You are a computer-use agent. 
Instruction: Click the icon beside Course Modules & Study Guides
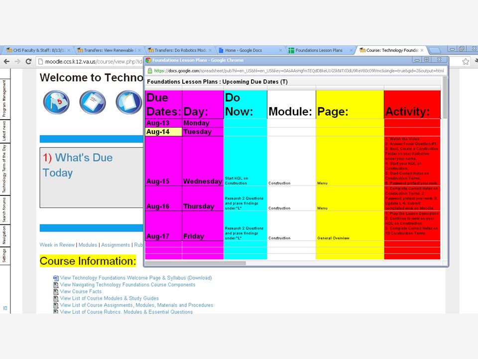(56, 298)
